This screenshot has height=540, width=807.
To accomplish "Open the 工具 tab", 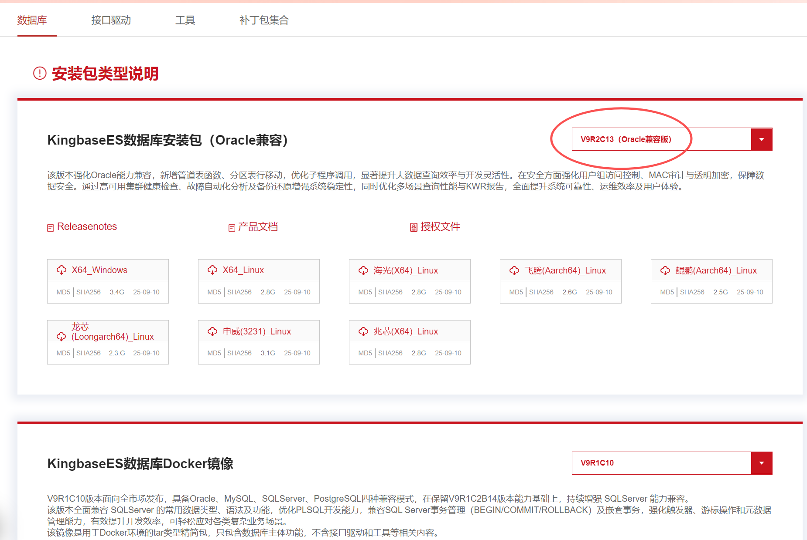I will click(x=185, y=20).
